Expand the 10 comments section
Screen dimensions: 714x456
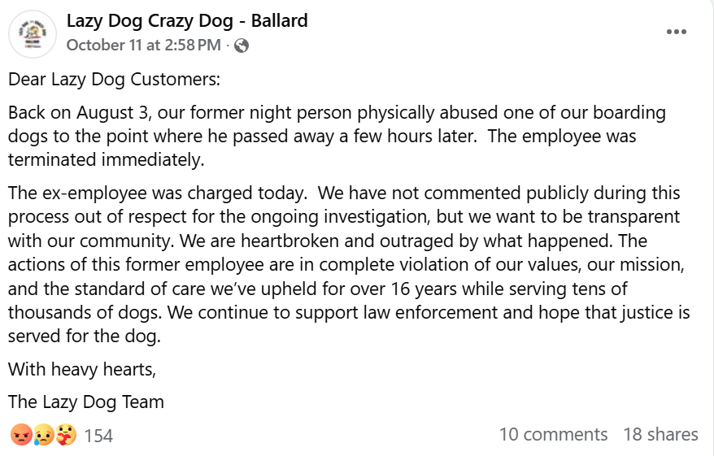(x=553, y=435)
